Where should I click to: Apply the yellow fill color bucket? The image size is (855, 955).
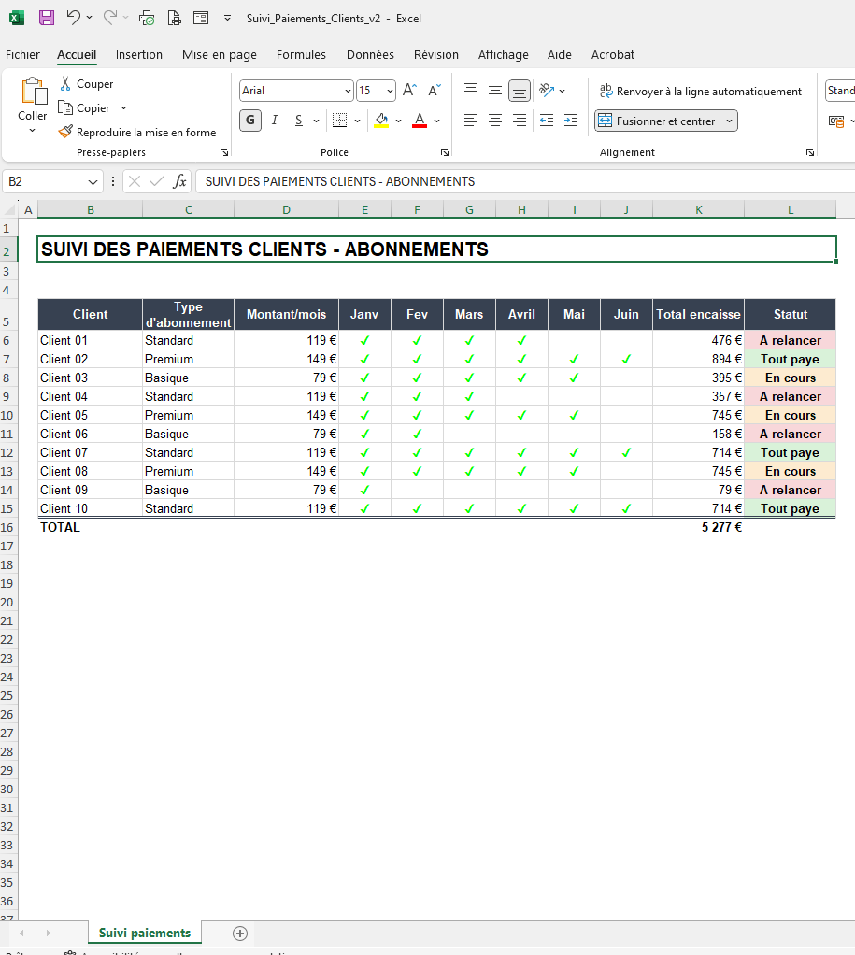click(381, 120)
